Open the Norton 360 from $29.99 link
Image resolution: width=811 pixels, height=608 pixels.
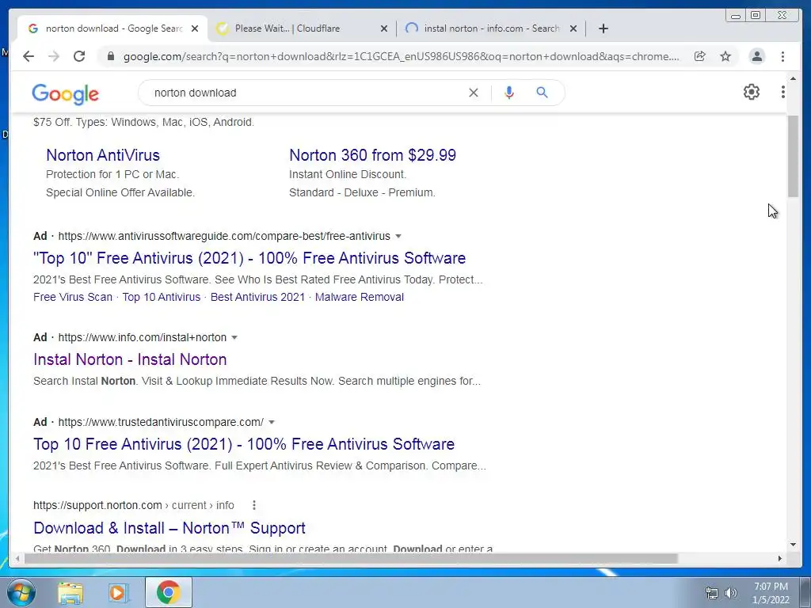372,155
